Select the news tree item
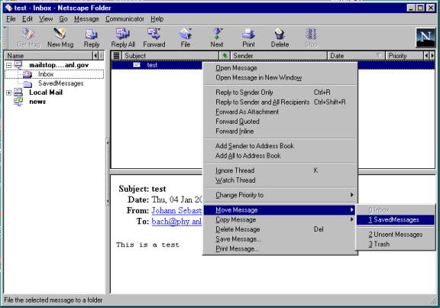 point(37,102)
